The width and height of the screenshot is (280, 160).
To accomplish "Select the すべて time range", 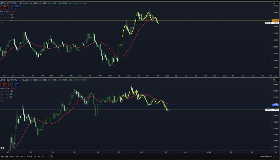I will tap(44, 156).
